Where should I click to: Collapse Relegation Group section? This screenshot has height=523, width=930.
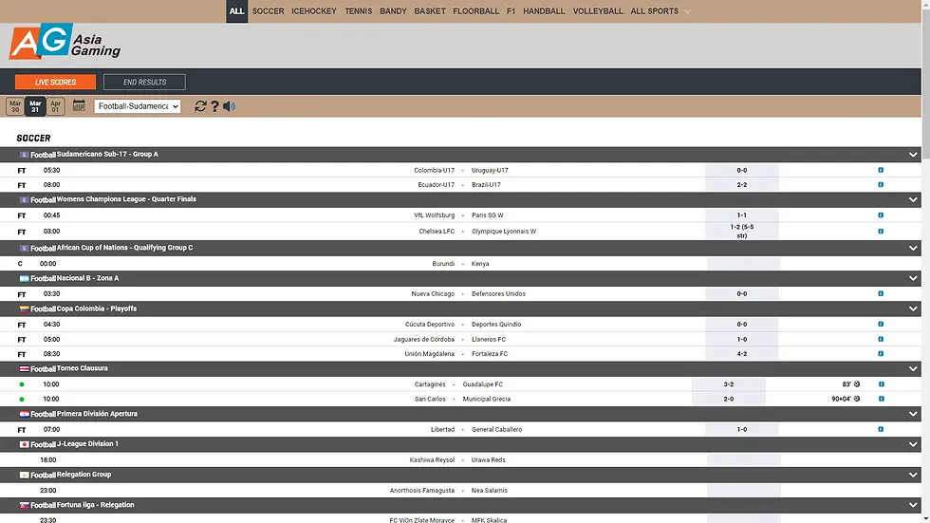coord(913,475)
